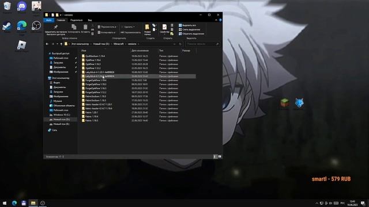This screenshot has height=207, width=369.
Task: Open the Копировать в (Copy to) dropdown
Action: point(107,33)
